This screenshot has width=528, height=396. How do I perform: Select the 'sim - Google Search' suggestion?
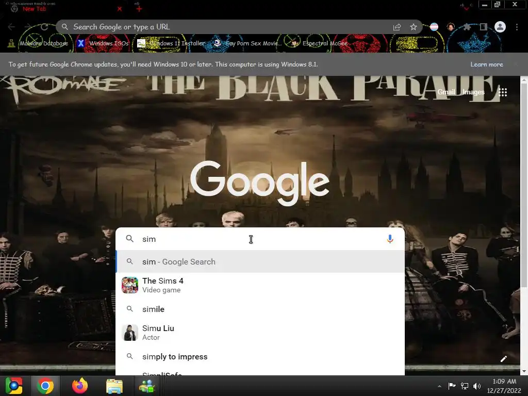(x=260, y=261)
